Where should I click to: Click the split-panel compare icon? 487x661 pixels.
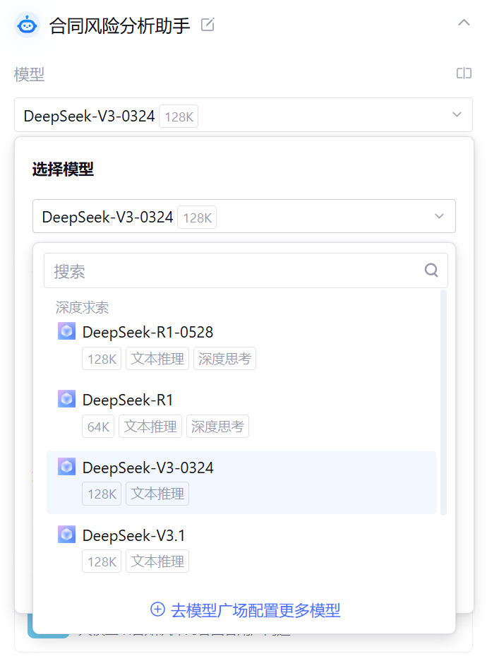(464, 73)
